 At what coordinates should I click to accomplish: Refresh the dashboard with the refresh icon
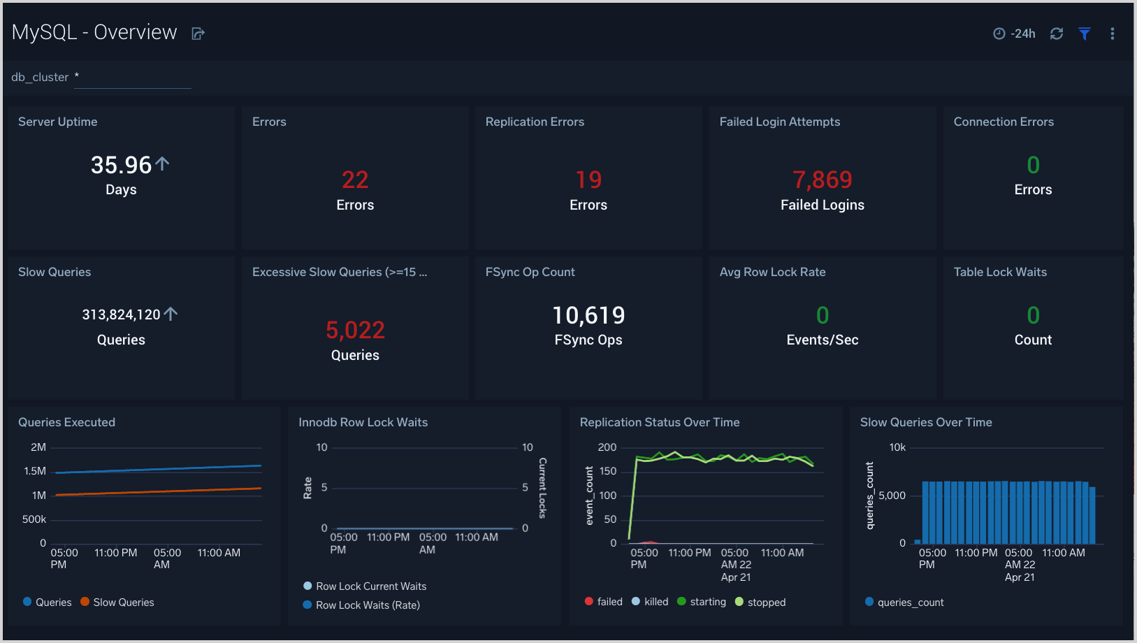pyautogui.click(x=1056, y=33)
